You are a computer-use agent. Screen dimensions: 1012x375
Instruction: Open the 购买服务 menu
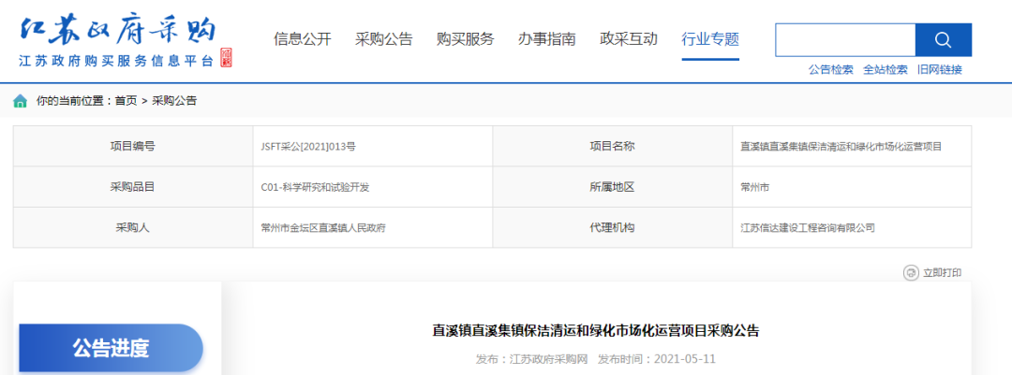(466, 39)
